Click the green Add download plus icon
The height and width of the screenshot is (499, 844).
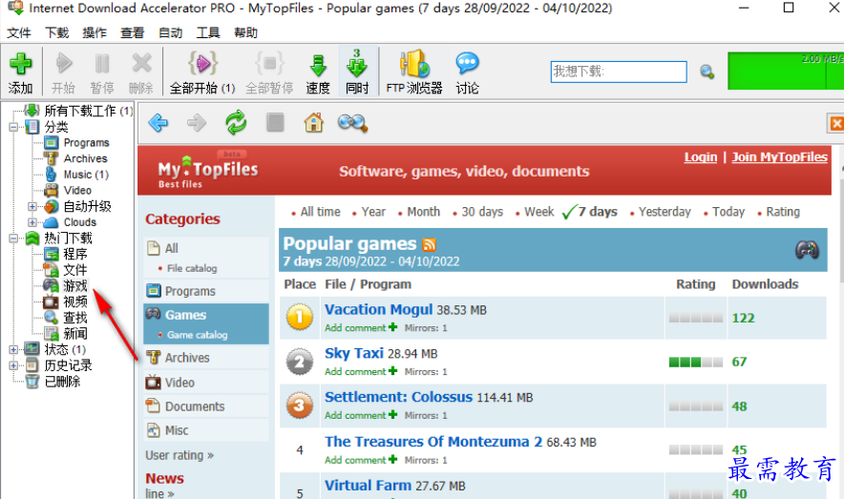[20, 64]
